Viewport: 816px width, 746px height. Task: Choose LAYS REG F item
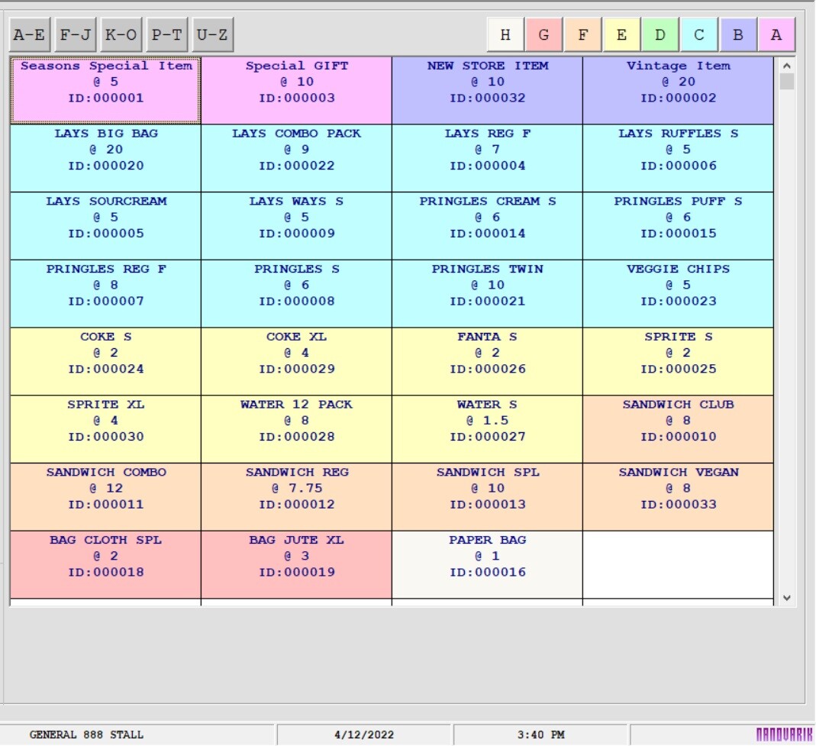(488, 158)
